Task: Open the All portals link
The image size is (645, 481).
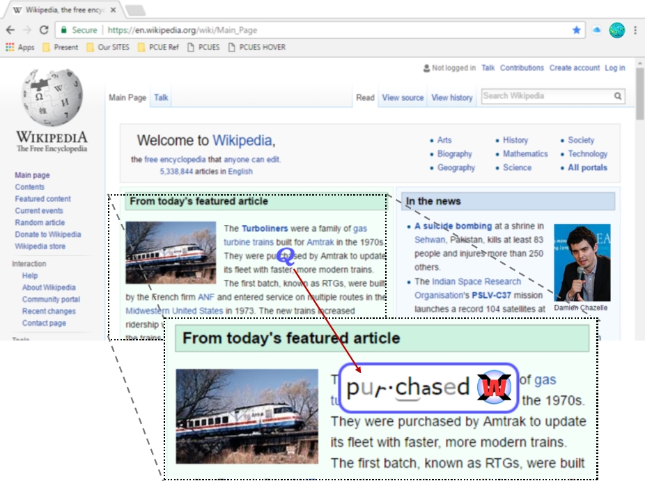Action: coord(587,168)
